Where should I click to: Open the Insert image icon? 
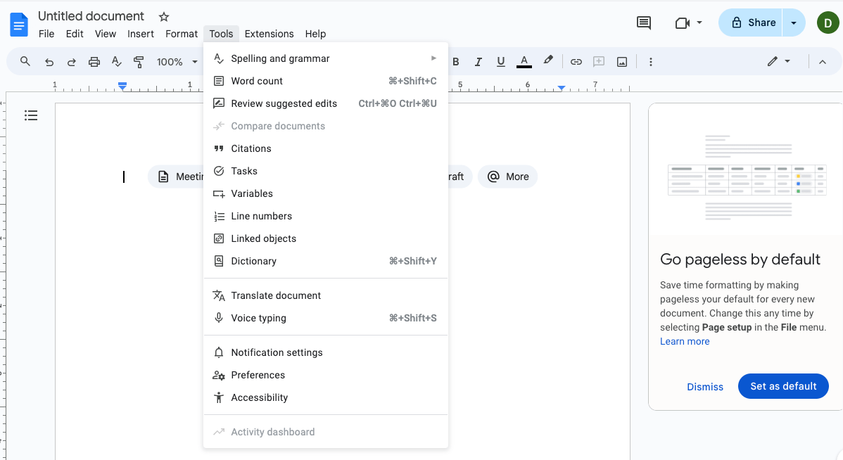622,61
